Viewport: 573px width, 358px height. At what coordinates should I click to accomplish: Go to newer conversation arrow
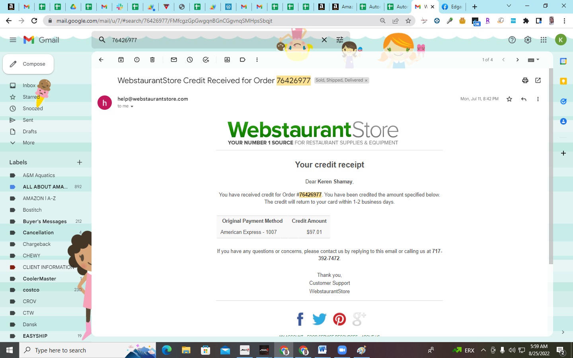click(x=503, y=60)
